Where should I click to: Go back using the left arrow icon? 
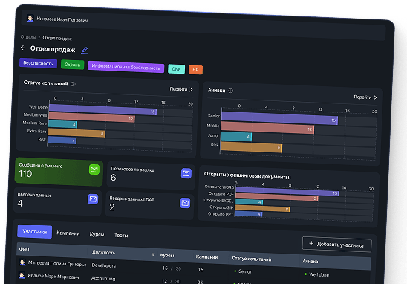(x=23, y=48)
